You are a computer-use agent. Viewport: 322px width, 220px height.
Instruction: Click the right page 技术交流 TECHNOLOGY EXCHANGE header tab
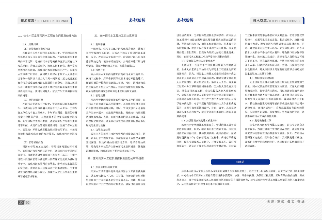click(277, 21)
